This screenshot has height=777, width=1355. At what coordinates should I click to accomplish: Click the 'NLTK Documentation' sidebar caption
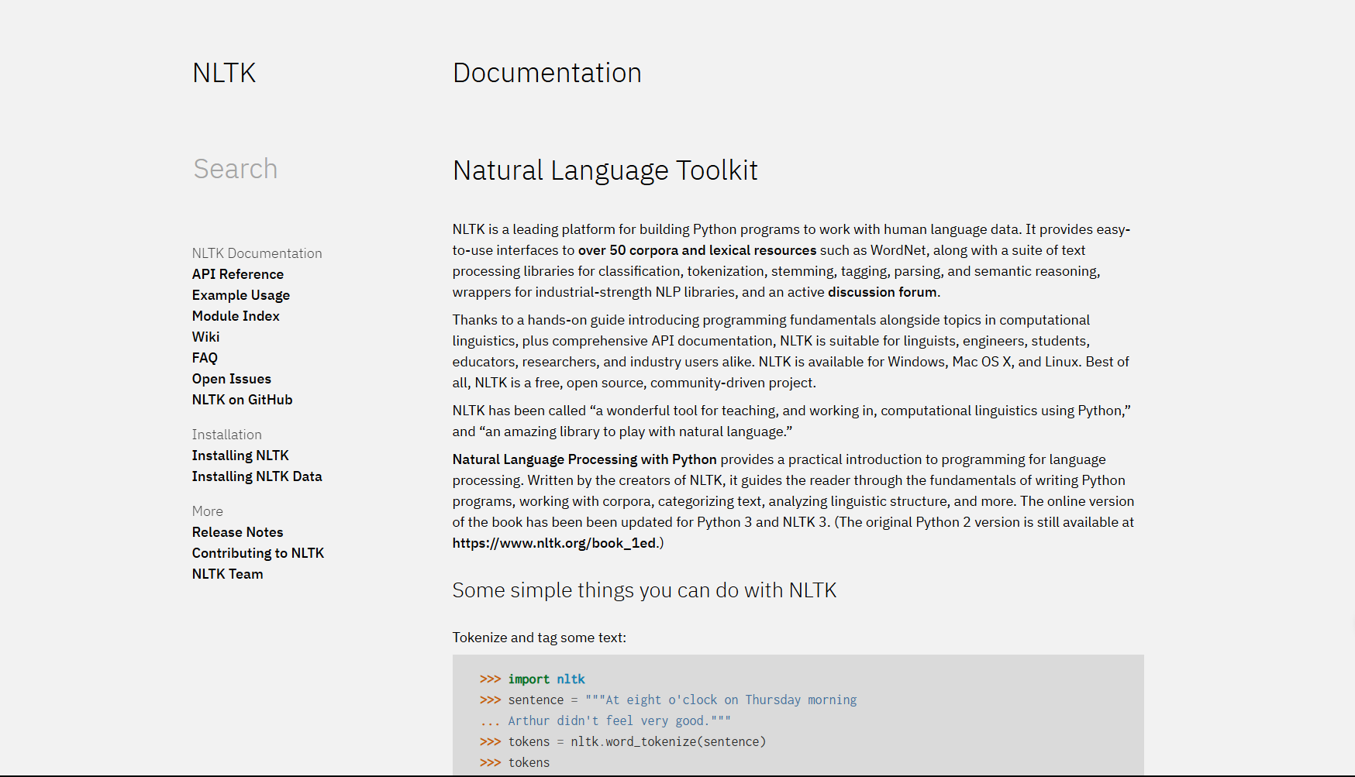(257, 253)
